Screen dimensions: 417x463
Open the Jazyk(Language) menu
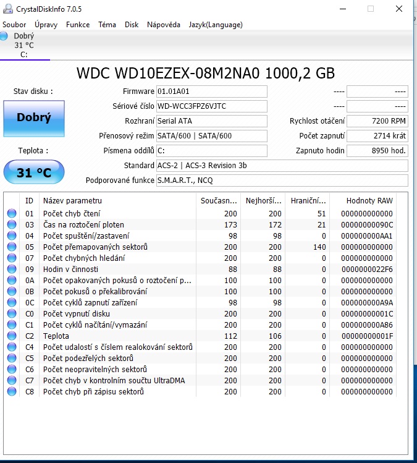tap(216, 25)
